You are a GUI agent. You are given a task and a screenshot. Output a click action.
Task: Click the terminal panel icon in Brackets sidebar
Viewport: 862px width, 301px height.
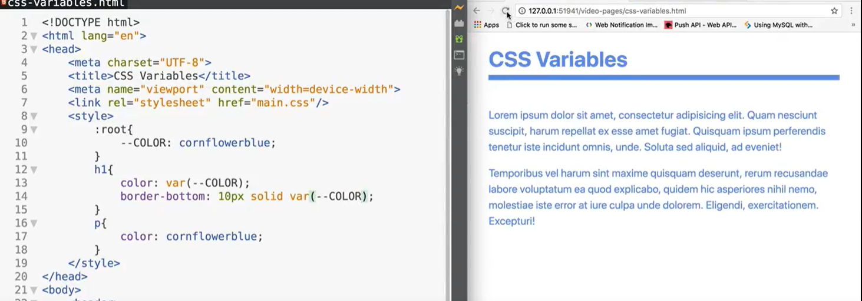pos(459,55)
